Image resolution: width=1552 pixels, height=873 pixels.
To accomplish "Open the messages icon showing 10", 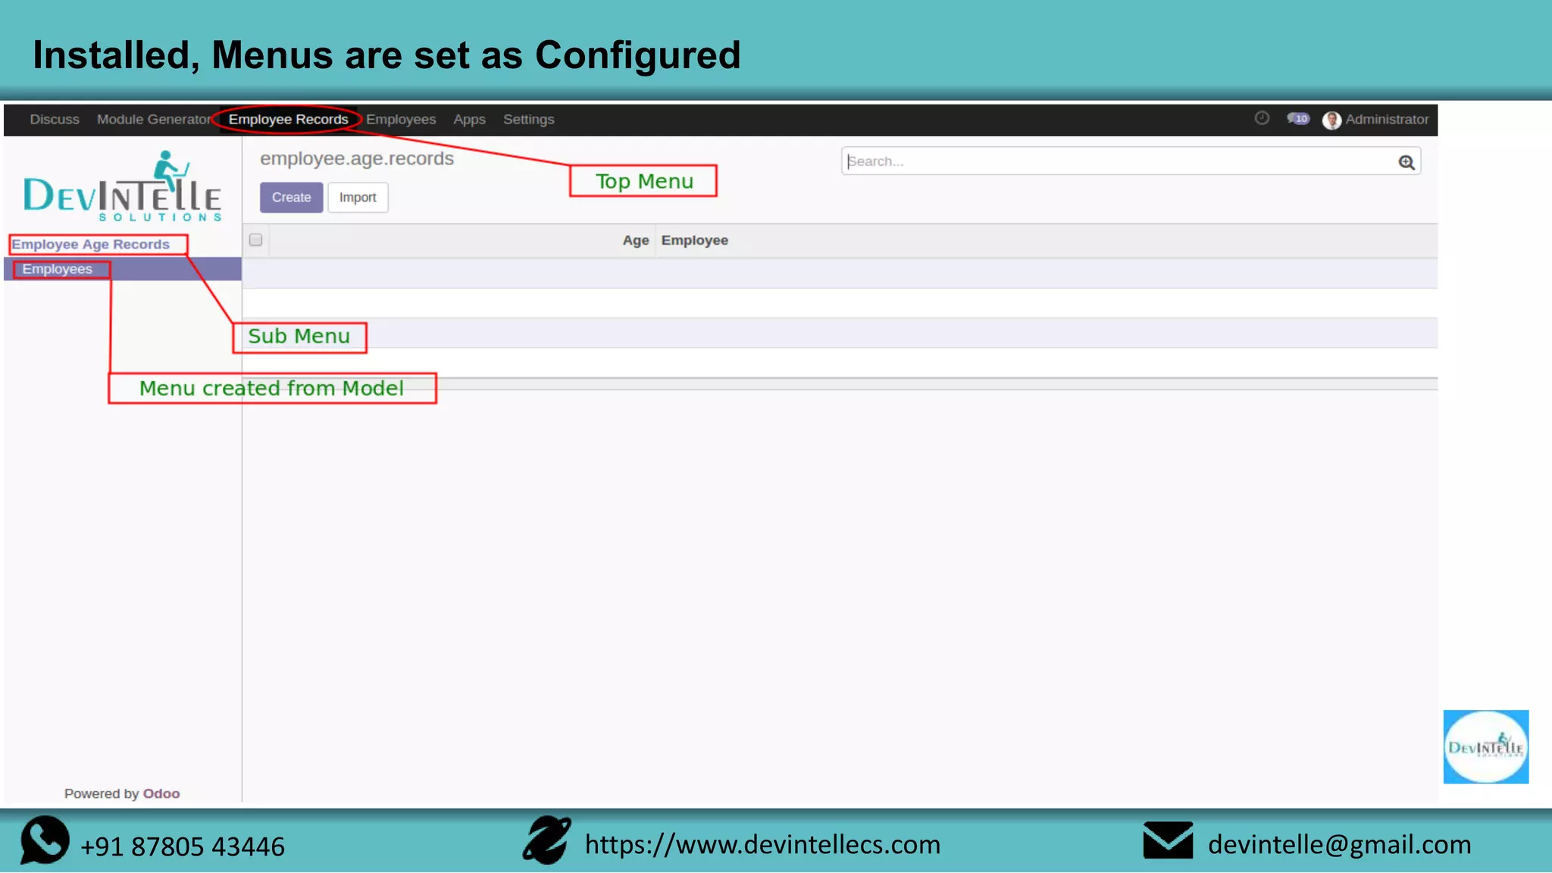I will click(x=1297, y=119).
